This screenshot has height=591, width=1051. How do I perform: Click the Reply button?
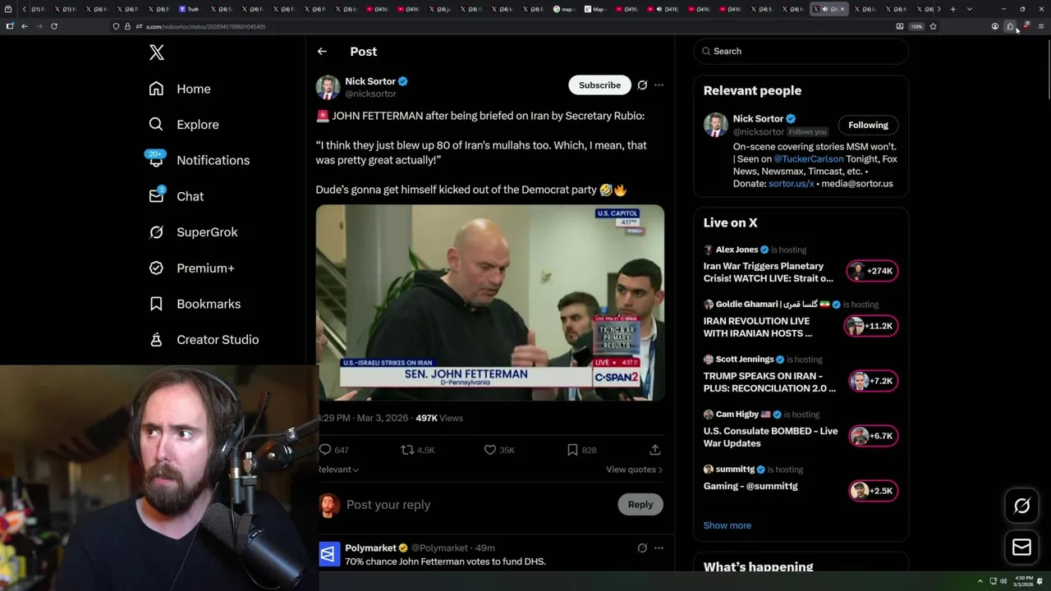[x=640, y=505]
